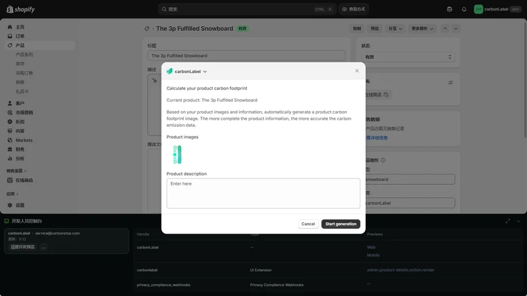Click the snowboard product image thumbnail
Screen dimensions: 527x296
pos(177,155)
